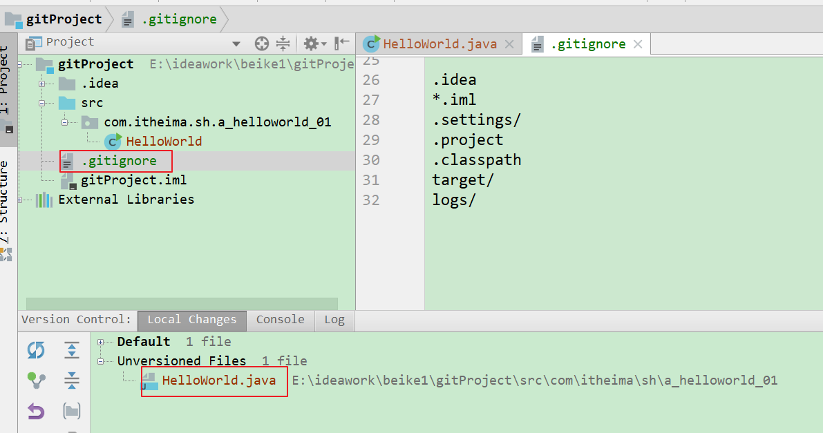Screen dimensions: 823x433
Task: Click Collapse All icon in Project panel
Action: pos(283,44)
